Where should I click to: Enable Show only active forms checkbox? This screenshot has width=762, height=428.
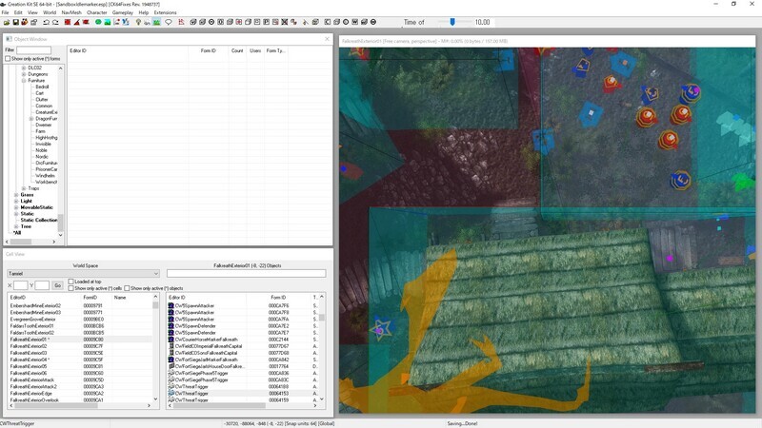[x=8, y=59]
